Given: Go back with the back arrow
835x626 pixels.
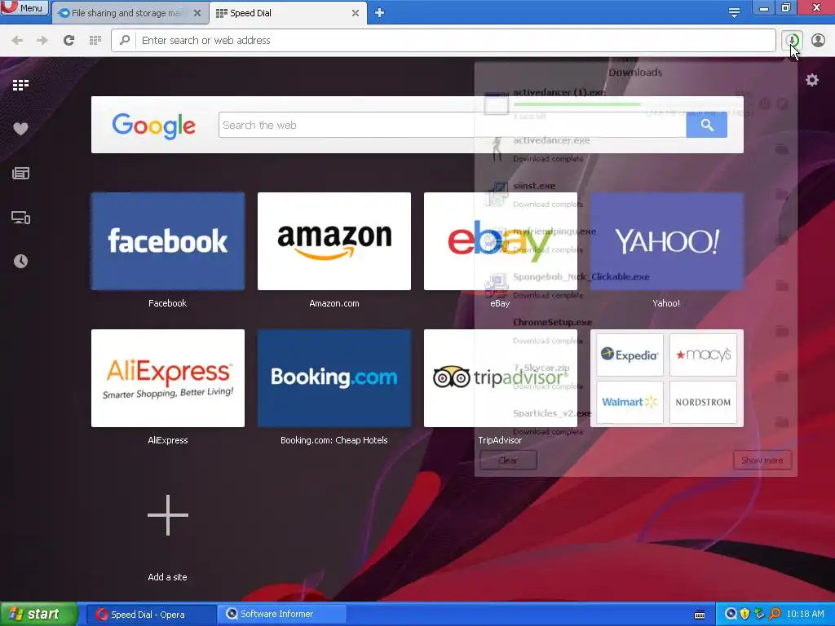Looking at the screenshot, I should tap(17, 41).
